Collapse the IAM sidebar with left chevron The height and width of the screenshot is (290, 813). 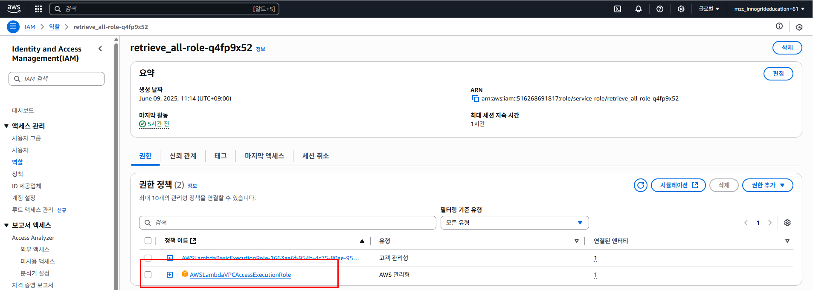click(x=100, y=49)
